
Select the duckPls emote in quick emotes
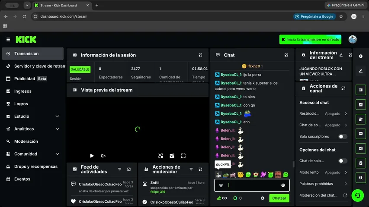[218, 174]
